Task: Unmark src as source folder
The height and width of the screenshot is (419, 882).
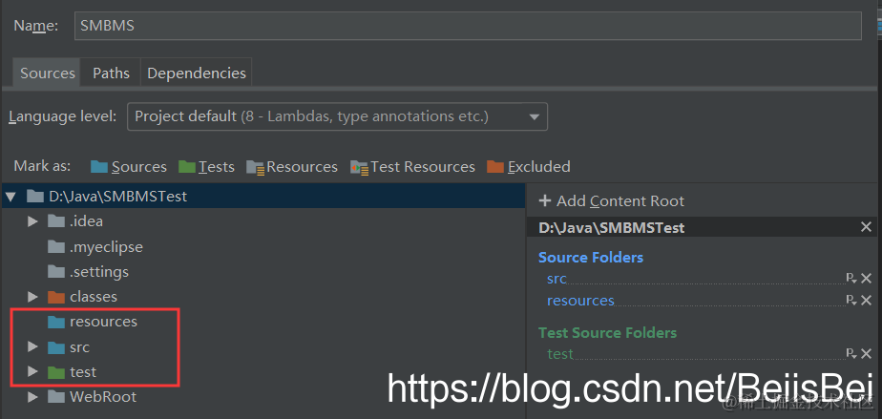Action: (x=867, y=278)
